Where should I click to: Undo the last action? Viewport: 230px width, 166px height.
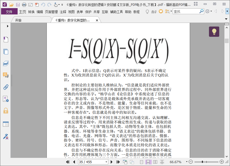(43, 5)
